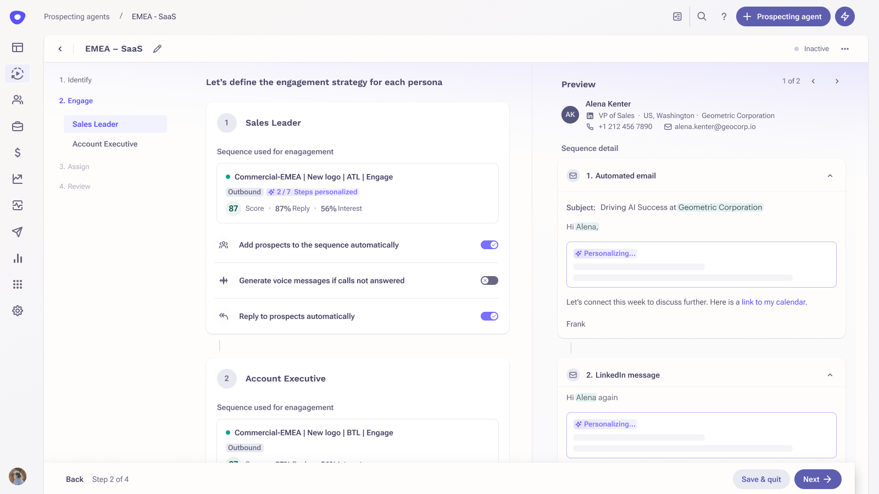Open the Commercial-EMEA ATL Engage sequence card

click(x=358, y=193)
